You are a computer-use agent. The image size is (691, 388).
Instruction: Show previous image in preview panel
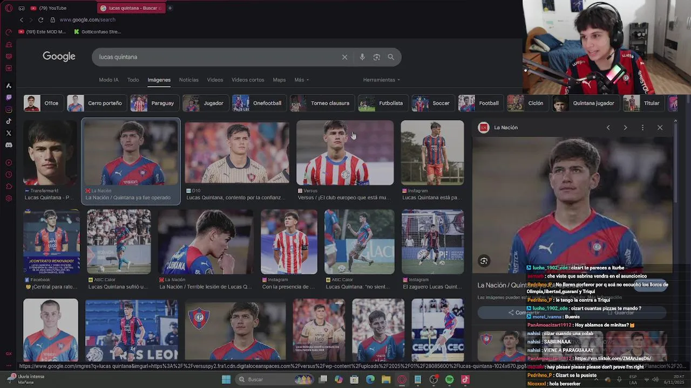[x=608, y=128]
